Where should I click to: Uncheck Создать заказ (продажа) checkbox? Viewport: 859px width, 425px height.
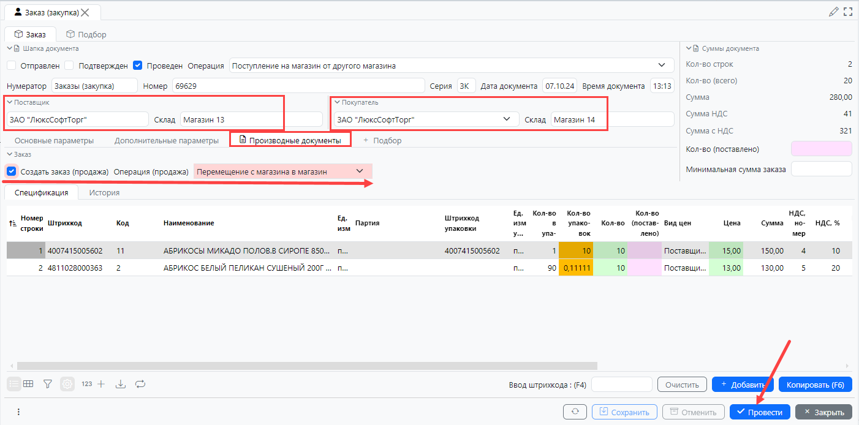(12, 171)
